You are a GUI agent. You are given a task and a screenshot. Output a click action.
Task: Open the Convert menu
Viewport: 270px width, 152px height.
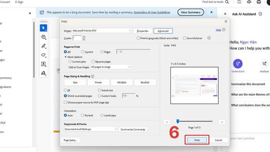pos(5,2)
